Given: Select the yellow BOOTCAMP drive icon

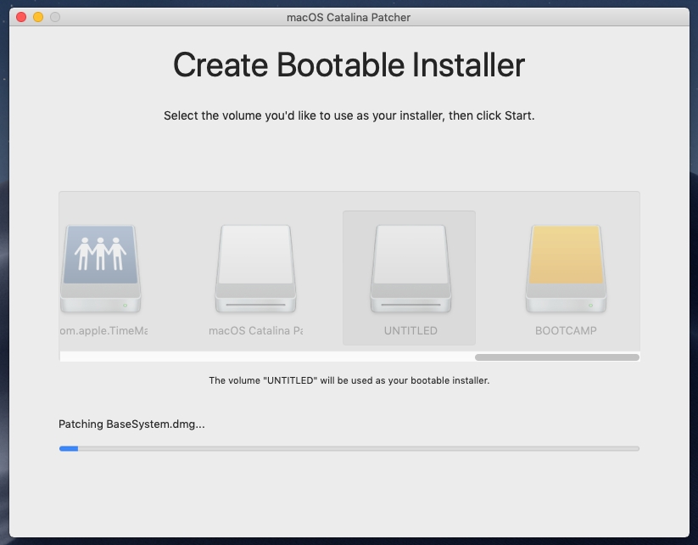Looking at the screenshot, I should pyautogui.click(x=566, y=269).
